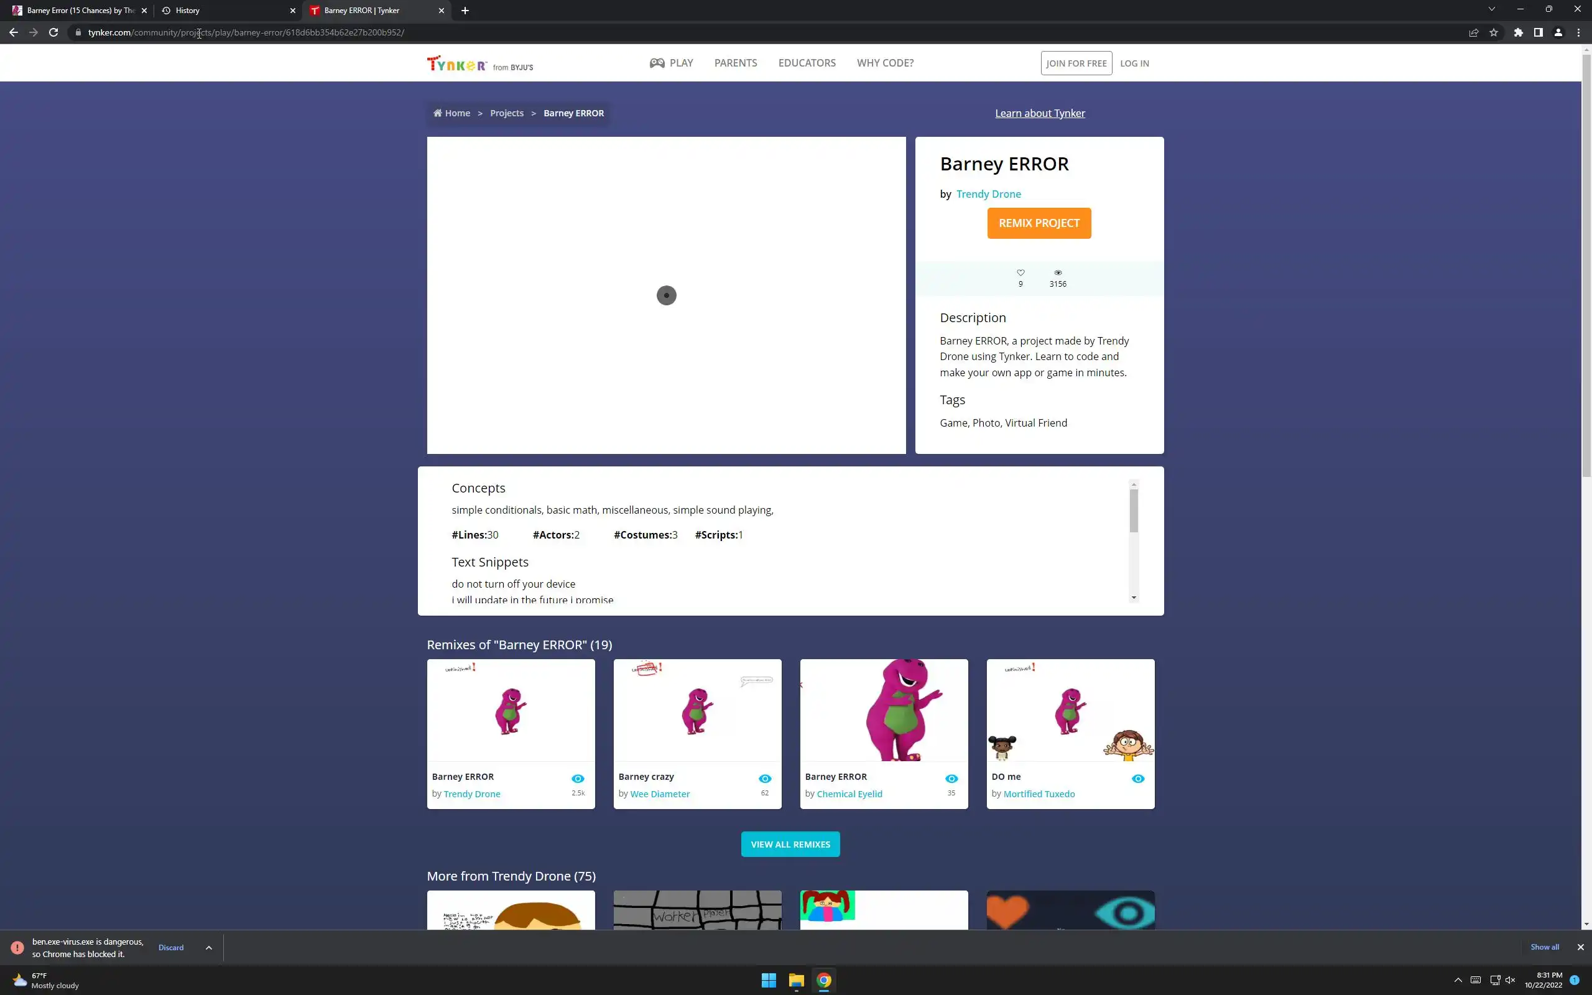
Task: Open Trendy Drone author link
Action: [x=988, y=194]
